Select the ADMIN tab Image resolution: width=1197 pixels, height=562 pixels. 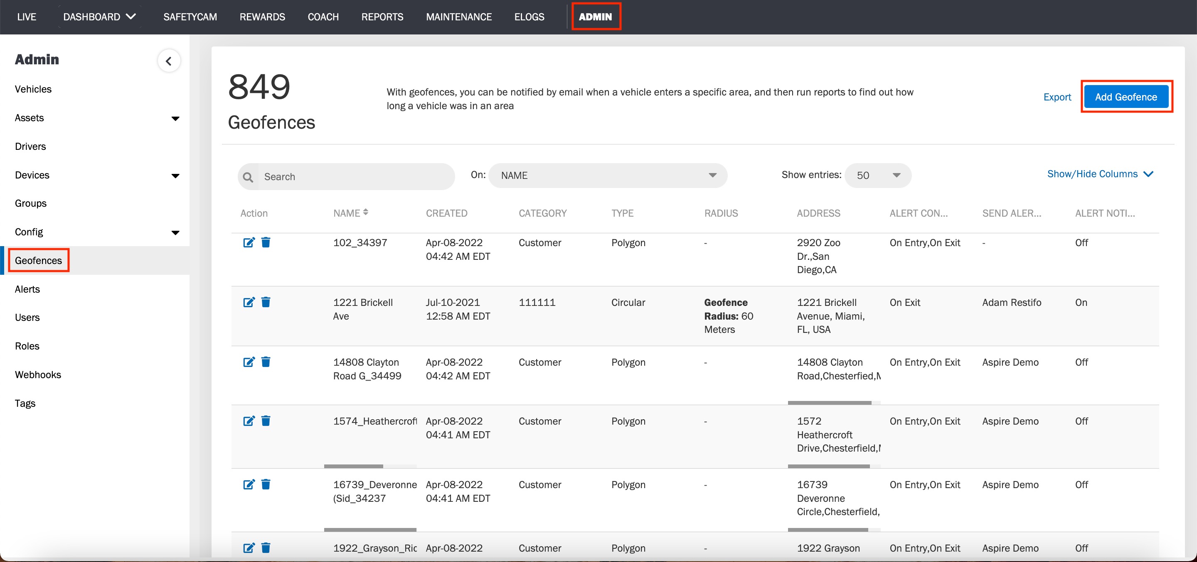click(595, 17)
